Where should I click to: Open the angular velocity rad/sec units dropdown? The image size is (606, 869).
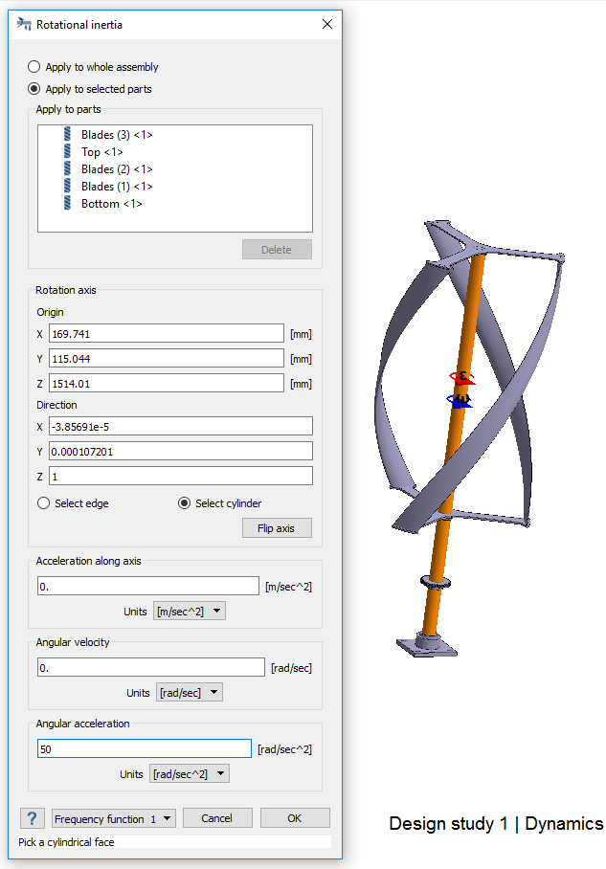[189, 692]
